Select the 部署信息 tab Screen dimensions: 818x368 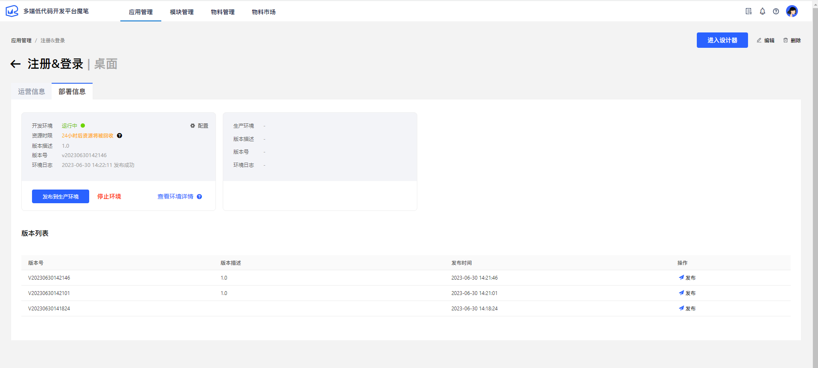pyautogui.click(x=72, y=91)
